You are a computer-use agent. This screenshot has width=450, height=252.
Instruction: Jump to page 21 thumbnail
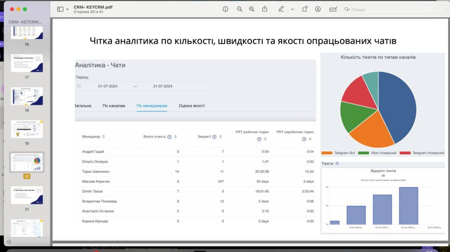[x=27, y=195]
